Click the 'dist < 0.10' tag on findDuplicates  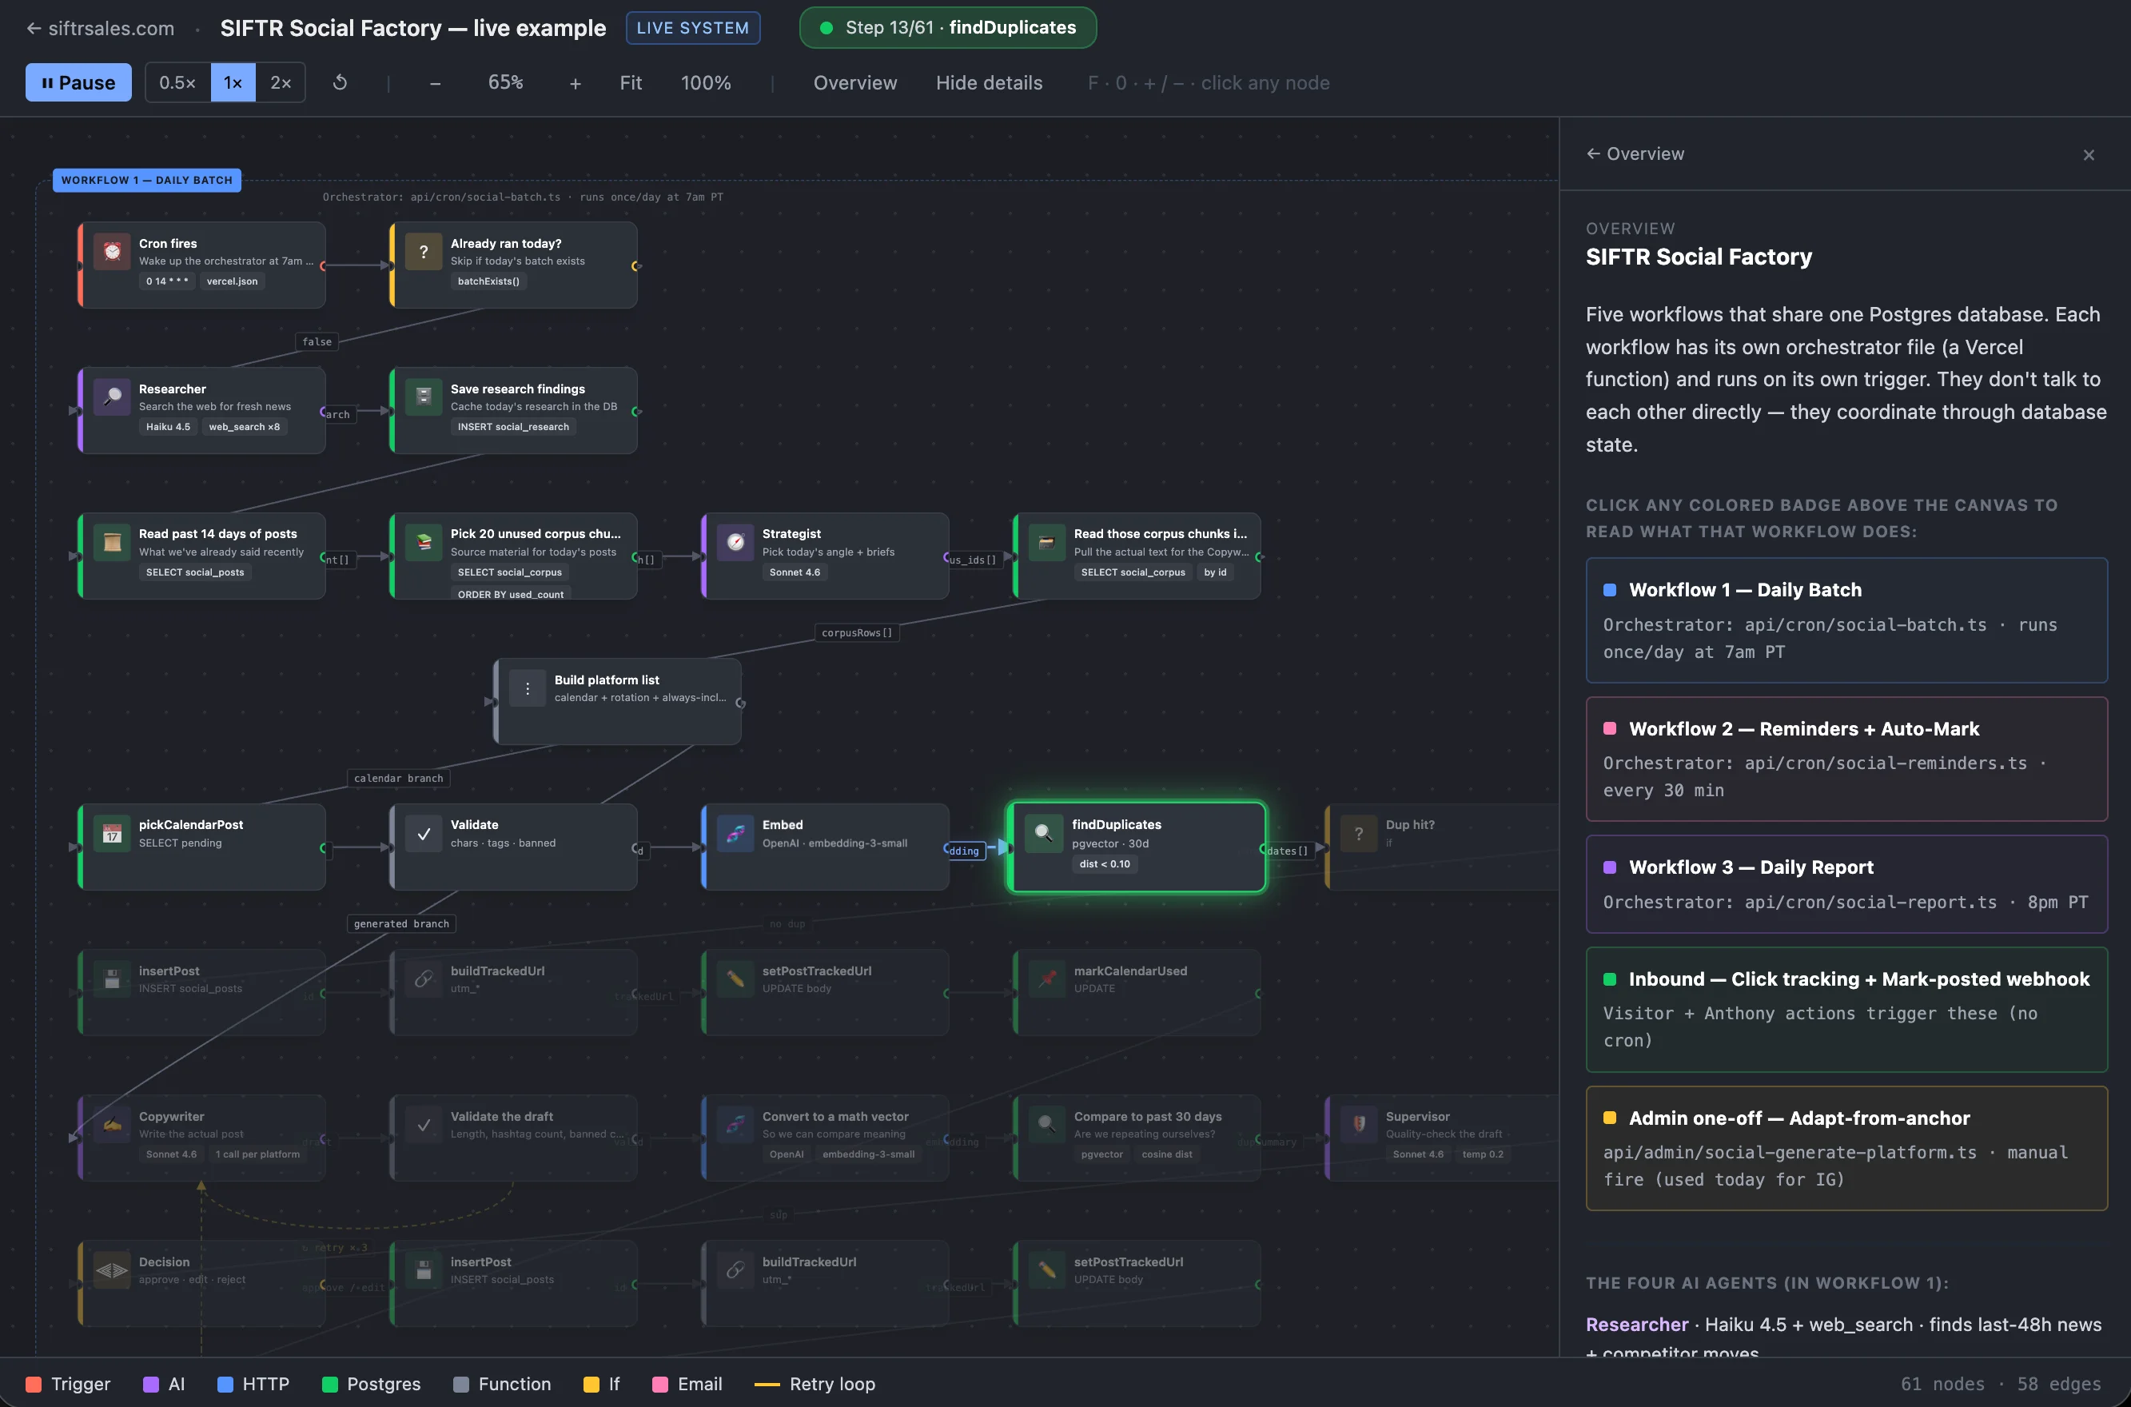[1105, 864]
